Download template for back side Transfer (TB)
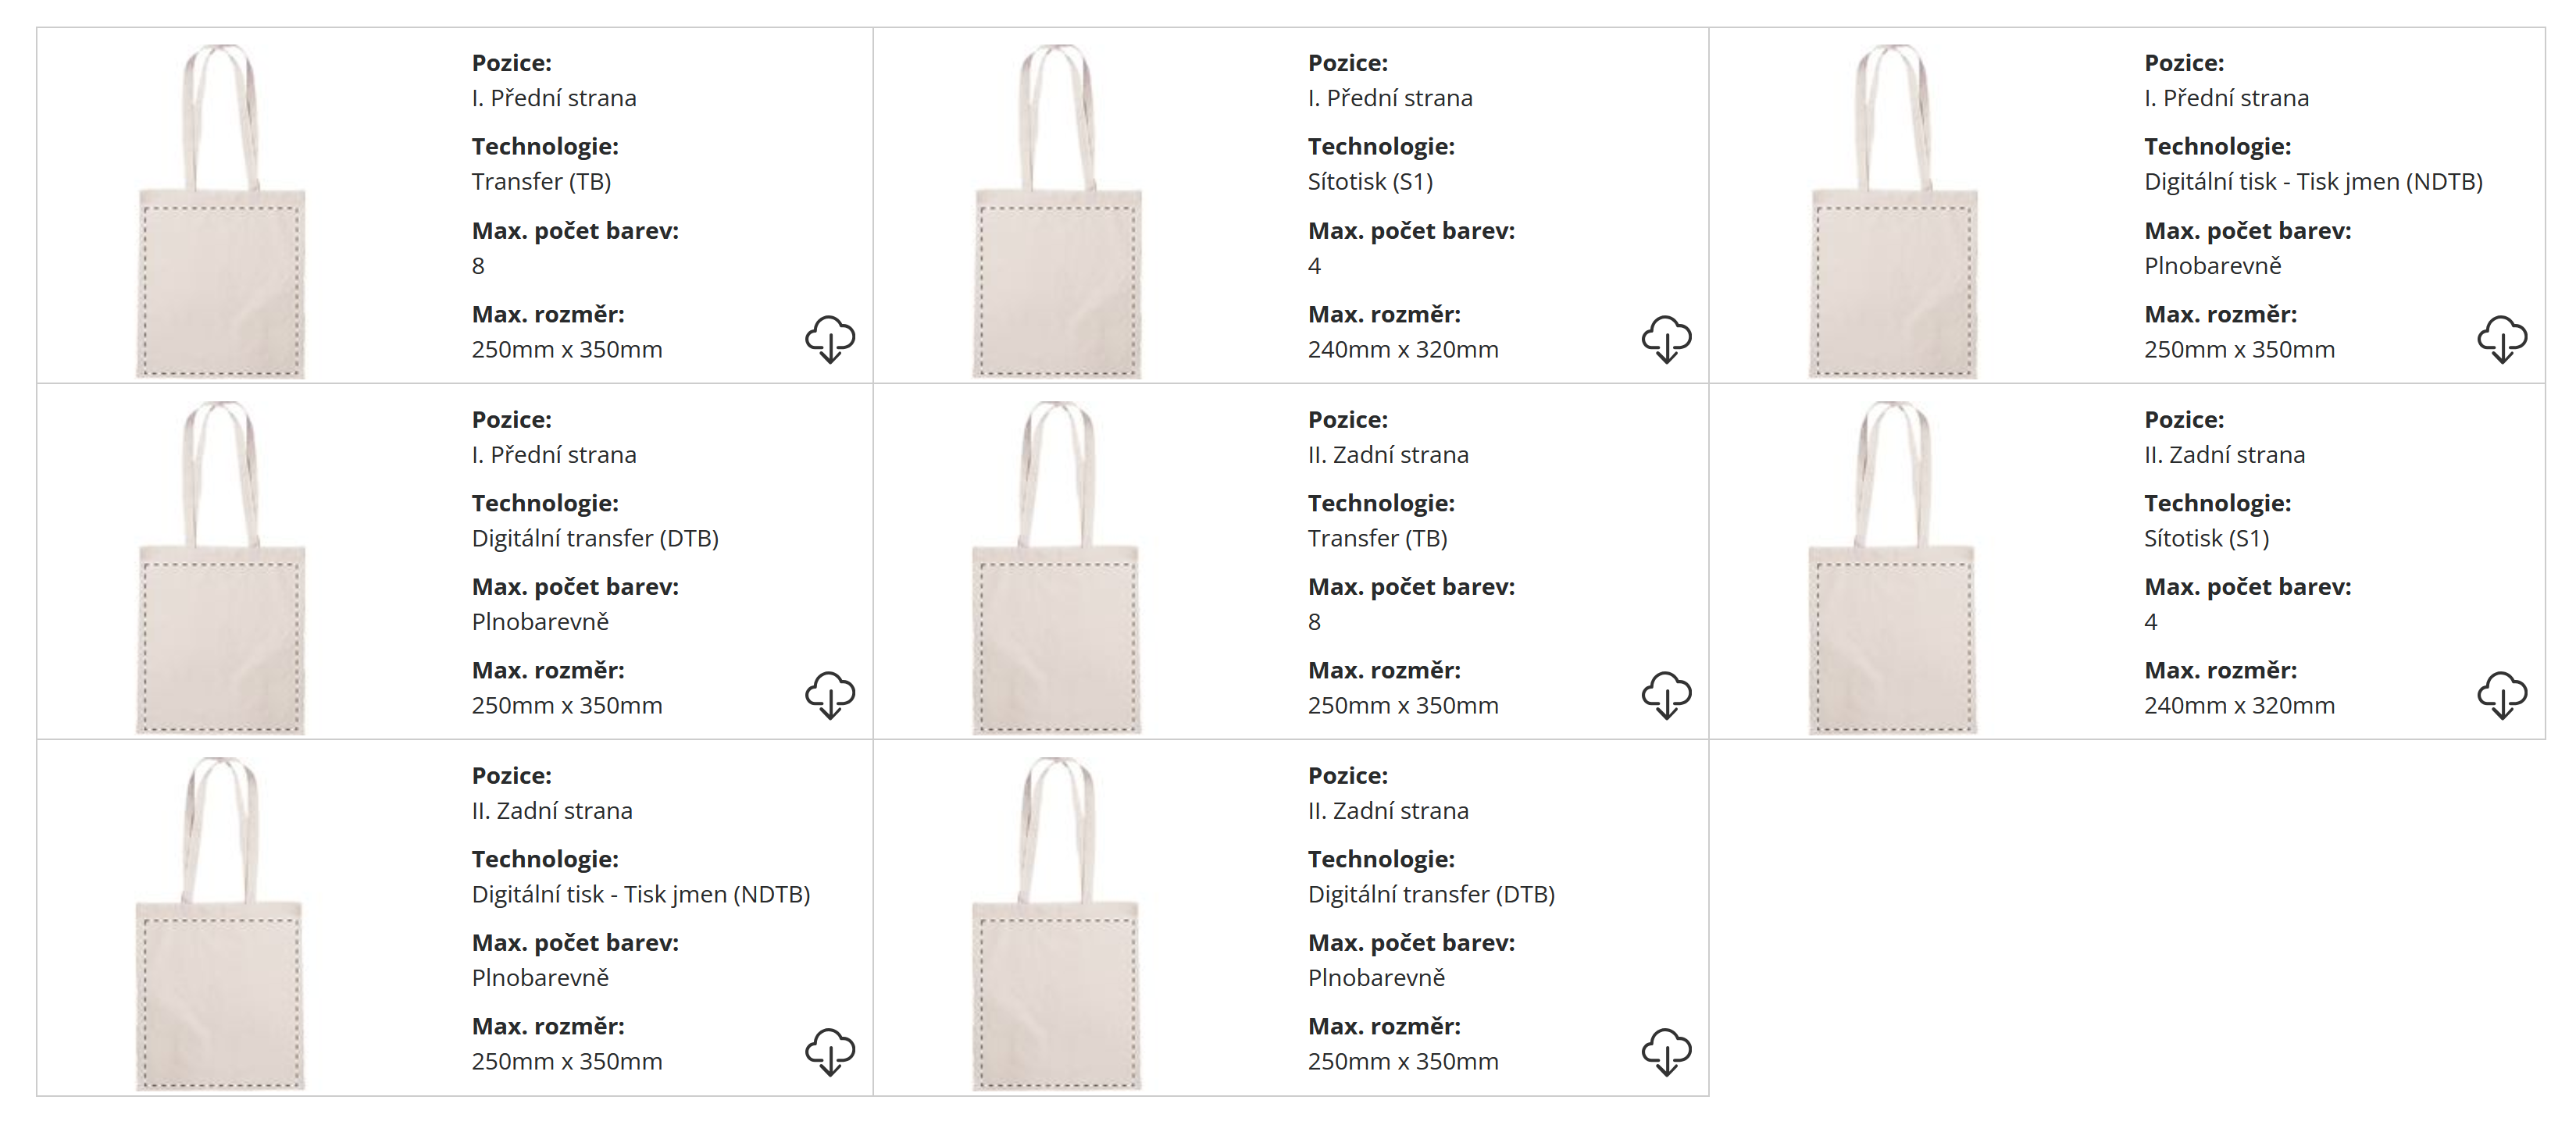The image size is (2576, 1132). [1666, 696]
